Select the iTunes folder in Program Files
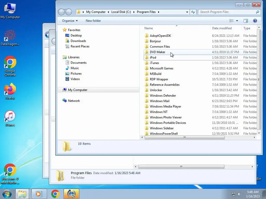Image resolution: width=266 pixels, height=199 pixels. [154, 63]
